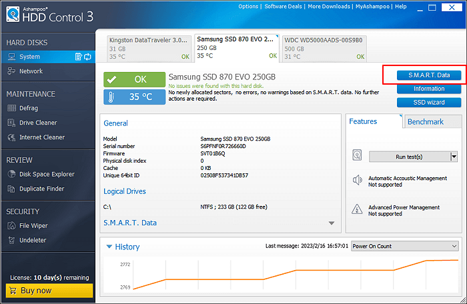Click the S.M.A.R.T. Data button
Image resolution: width=467 pixels, height=304 pixels.
click(429, 75)
